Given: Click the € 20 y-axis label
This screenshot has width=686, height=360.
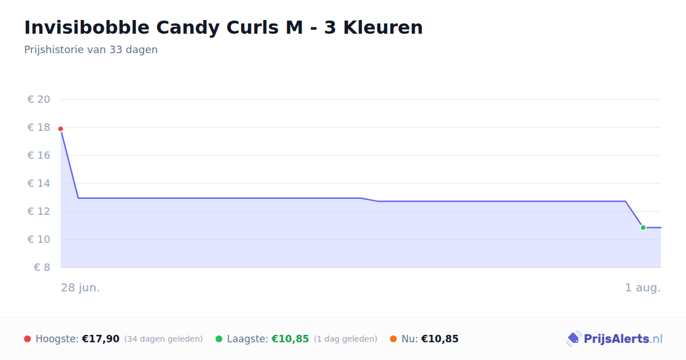Looking at the screenshot, I should [39, 99].
